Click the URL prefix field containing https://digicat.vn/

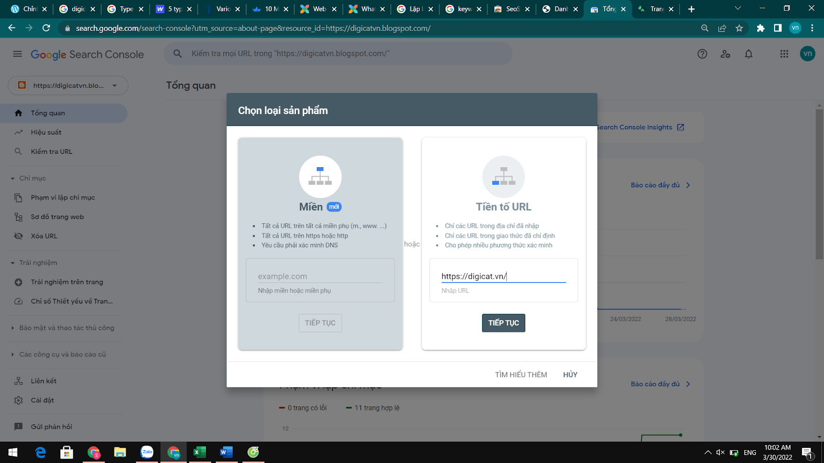pyautogui.click(x=504, y=276)
